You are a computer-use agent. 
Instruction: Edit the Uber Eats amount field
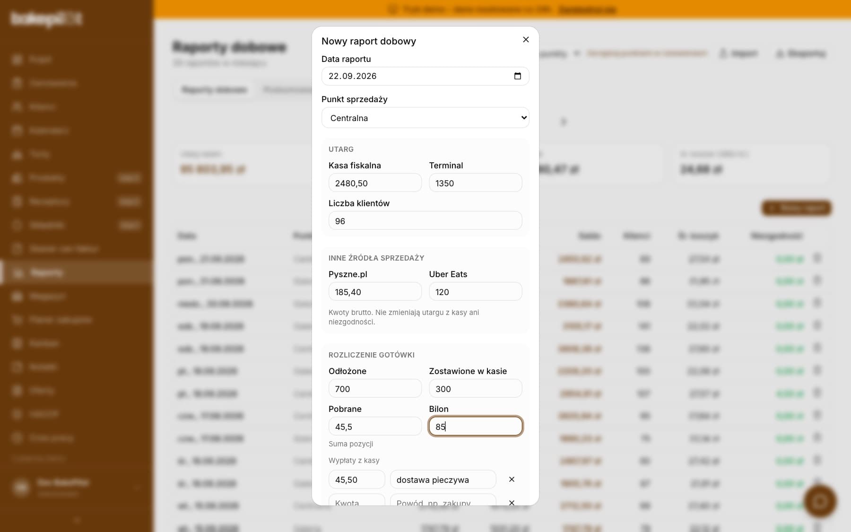[475, 292]
